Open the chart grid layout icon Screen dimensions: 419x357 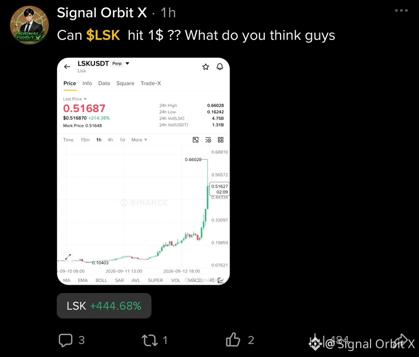(220, 140)
